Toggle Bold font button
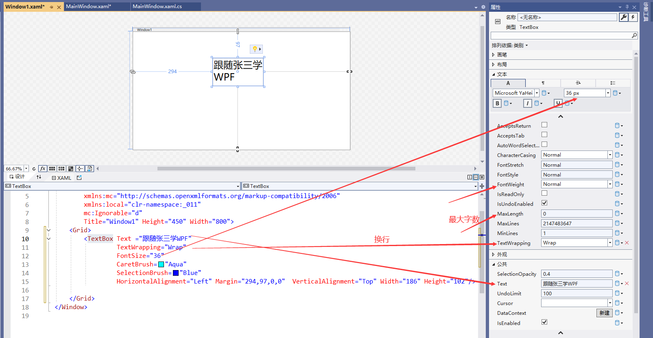The height and width of the screenshot is (338, 653). (497, 103)
